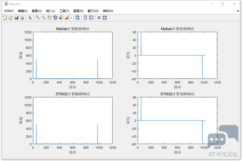Open the 窗口(W) menu
This screenshot has height=161, width=242.
(93, 11)
